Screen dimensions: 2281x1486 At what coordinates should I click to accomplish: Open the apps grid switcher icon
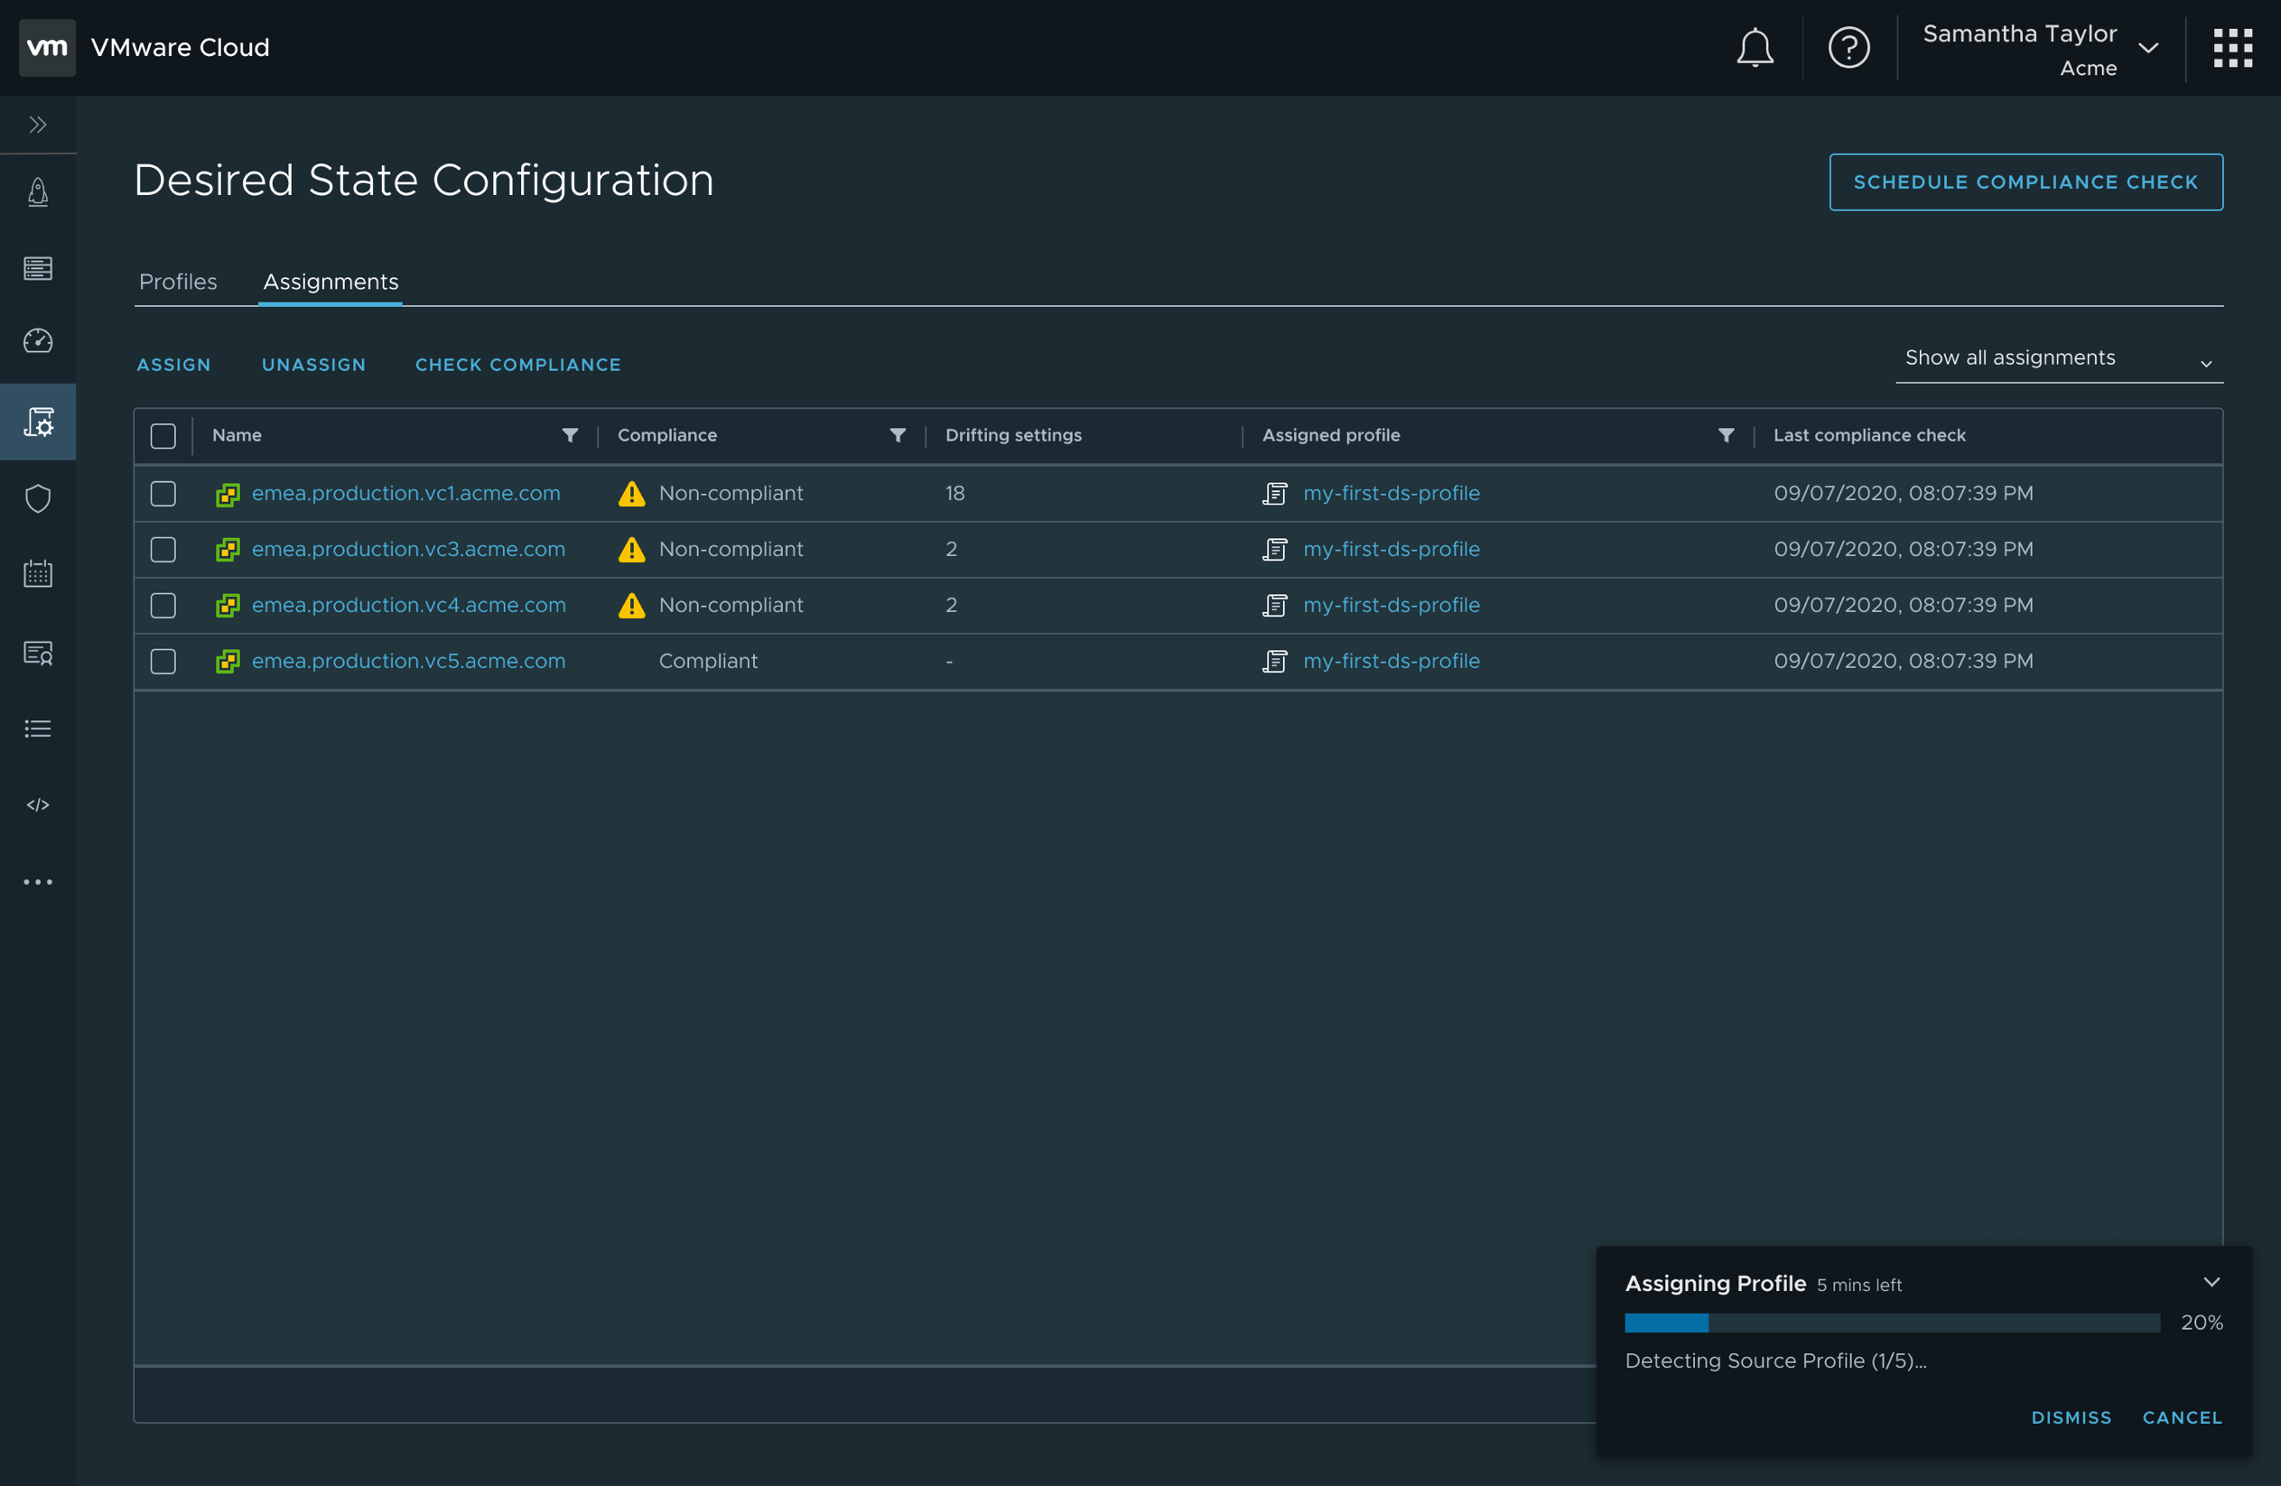tap(2232, 47)
